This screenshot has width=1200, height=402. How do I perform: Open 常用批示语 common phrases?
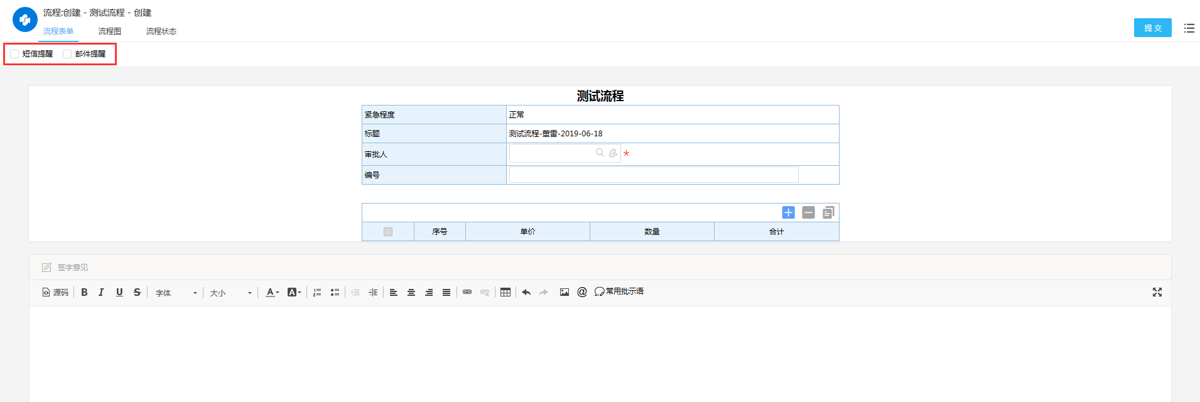[619, 291]
